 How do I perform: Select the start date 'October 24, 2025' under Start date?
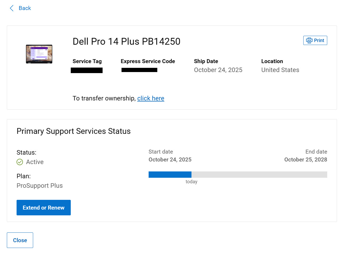[170, 160]
